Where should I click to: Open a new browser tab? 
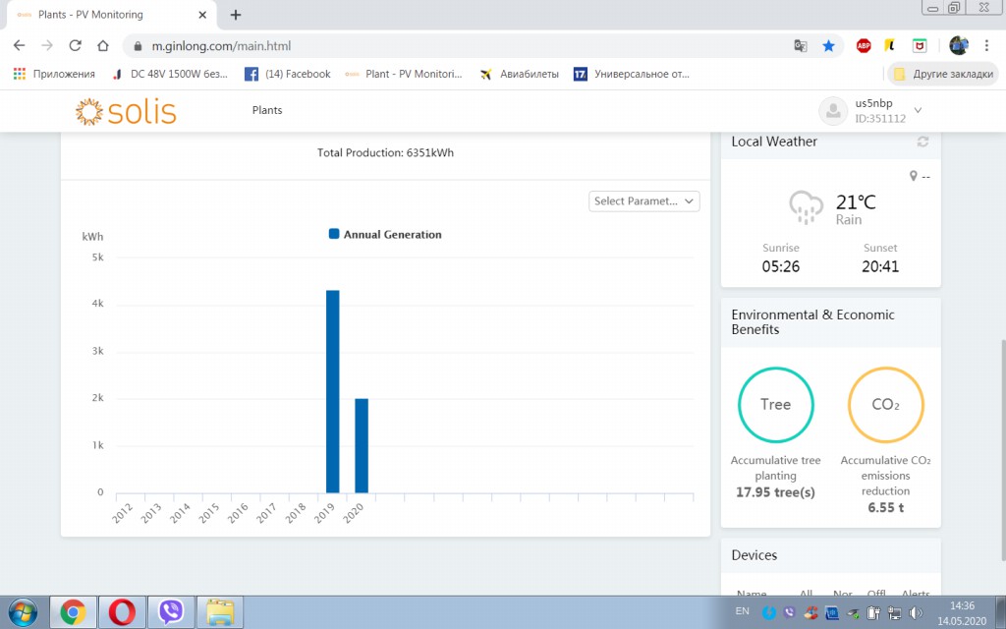point(236,15)
